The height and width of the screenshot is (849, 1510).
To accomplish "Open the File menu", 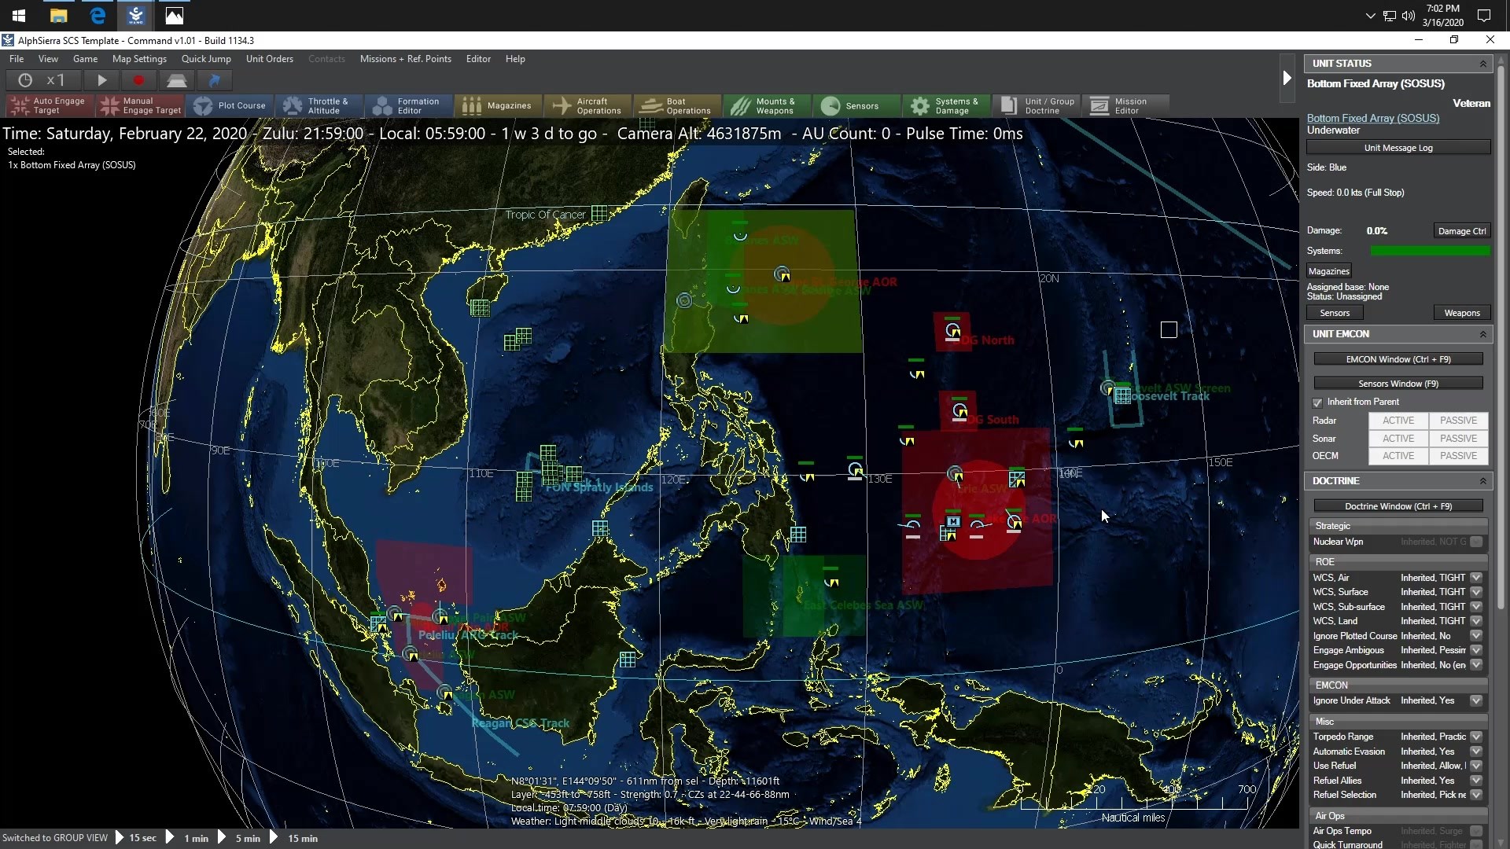I will pyautogui.click(x=17, y=59).
